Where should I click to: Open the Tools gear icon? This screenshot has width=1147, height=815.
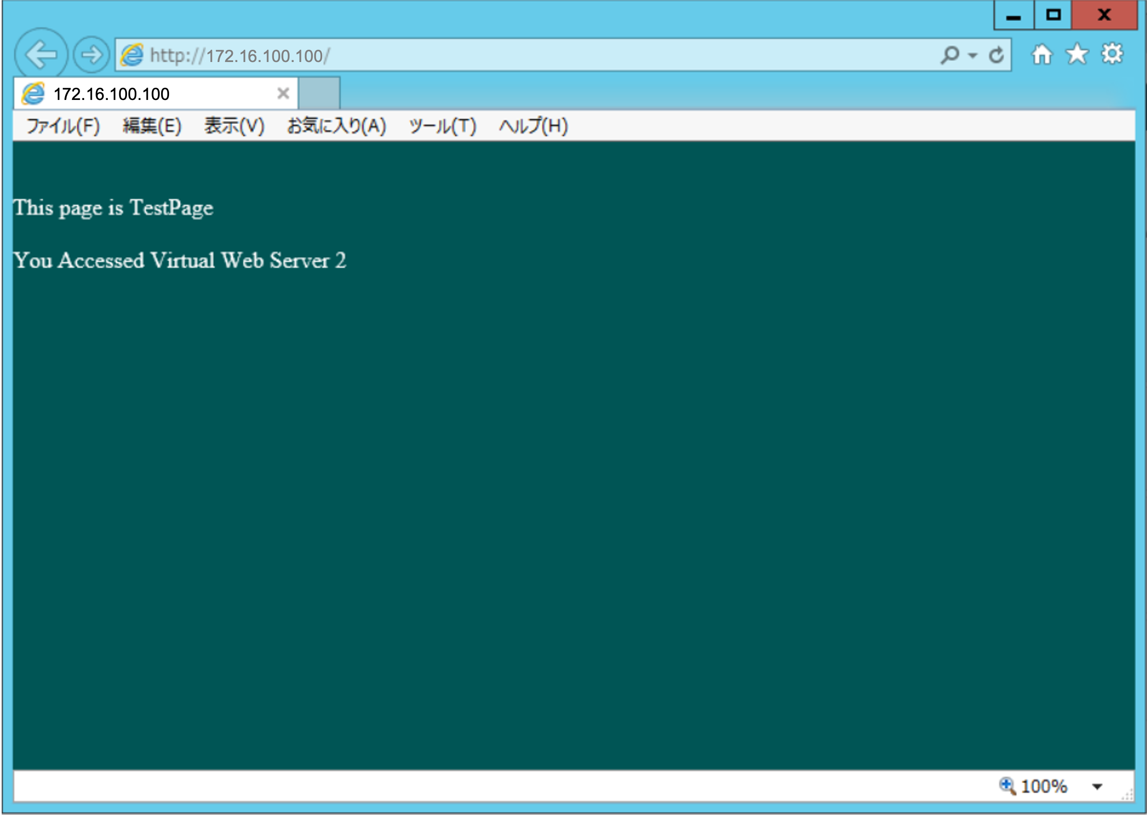1112,54
